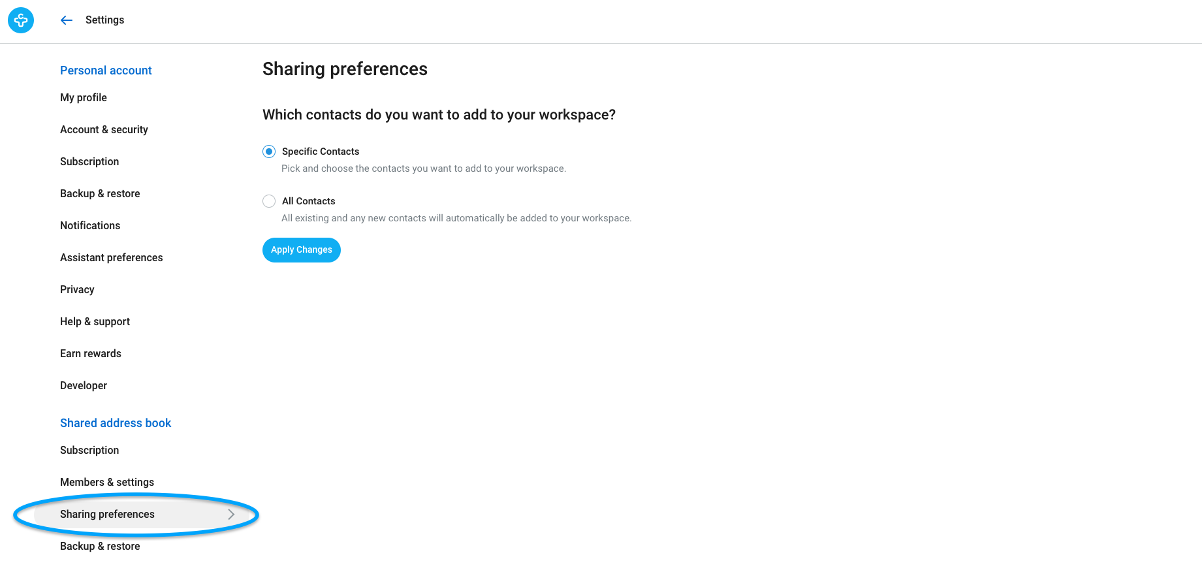
Task: Open Account & security settings
Action: click(x=104, y=129)
